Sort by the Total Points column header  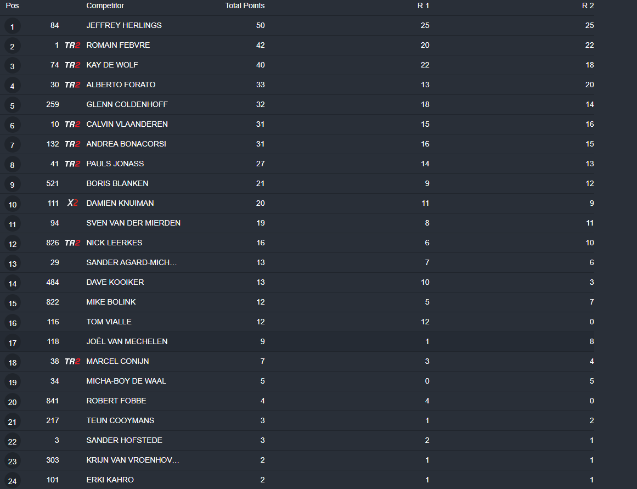245,5
